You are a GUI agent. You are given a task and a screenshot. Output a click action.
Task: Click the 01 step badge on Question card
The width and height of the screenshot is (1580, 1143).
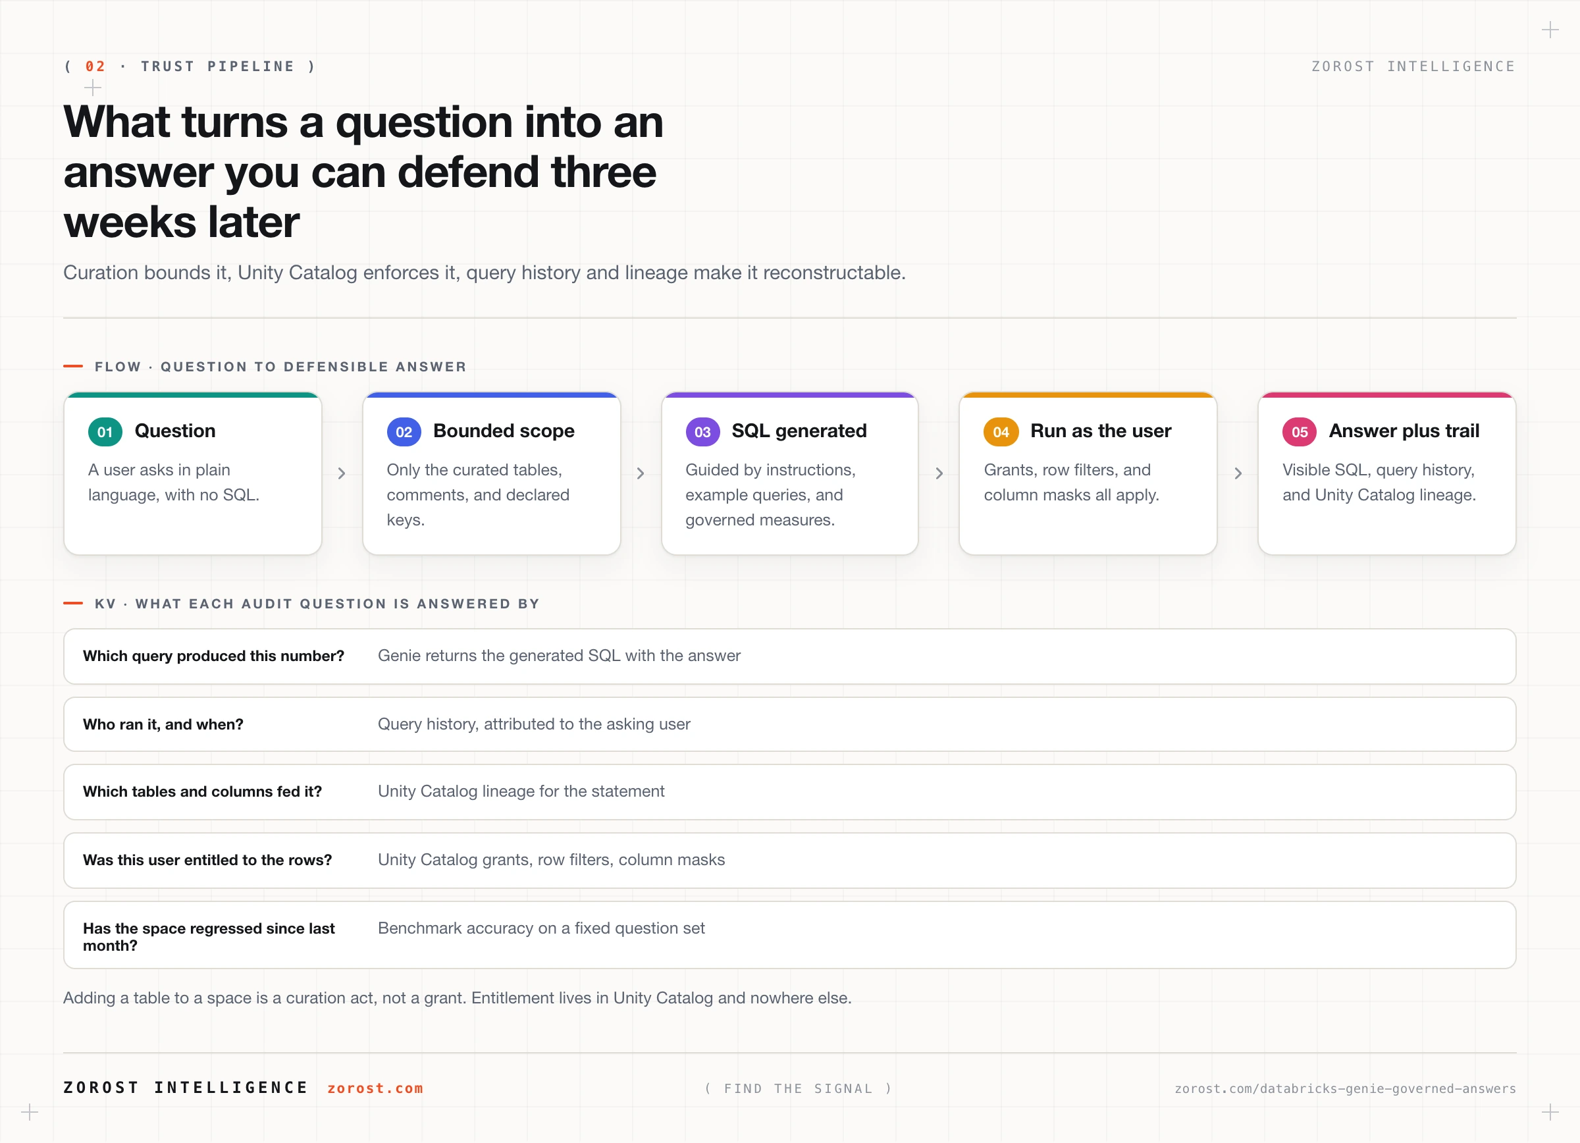click(105, 432)
